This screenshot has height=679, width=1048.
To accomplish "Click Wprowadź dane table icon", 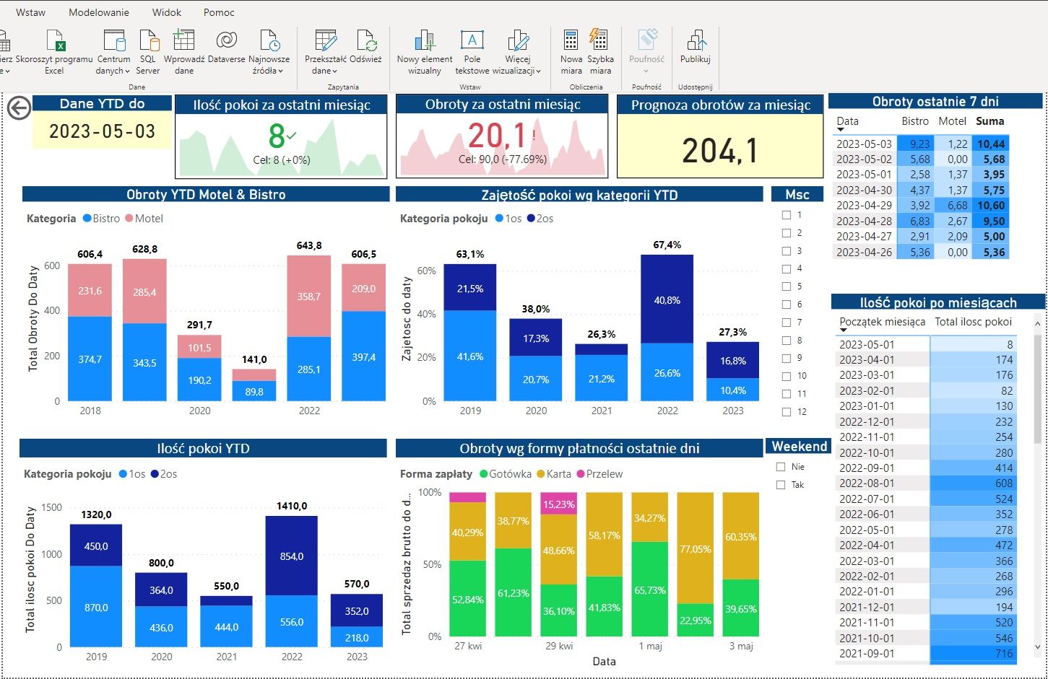I will point(184,40).
